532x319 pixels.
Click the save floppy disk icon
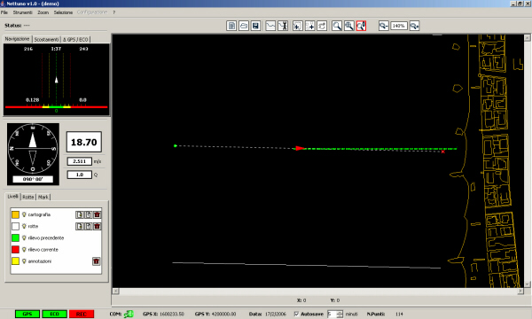(x=256, y=26)
